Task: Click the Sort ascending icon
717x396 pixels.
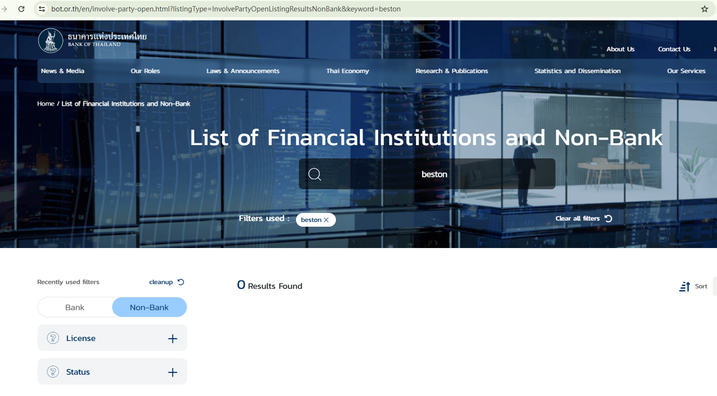Action: 685,286
